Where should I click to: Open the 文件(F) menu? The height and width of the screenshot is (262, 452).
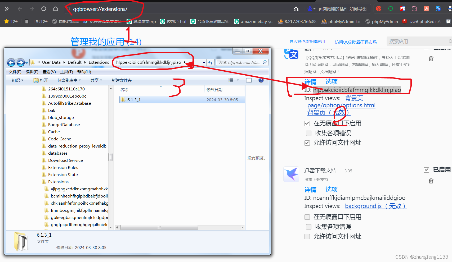pyautogui.click(x=15, y=72)
